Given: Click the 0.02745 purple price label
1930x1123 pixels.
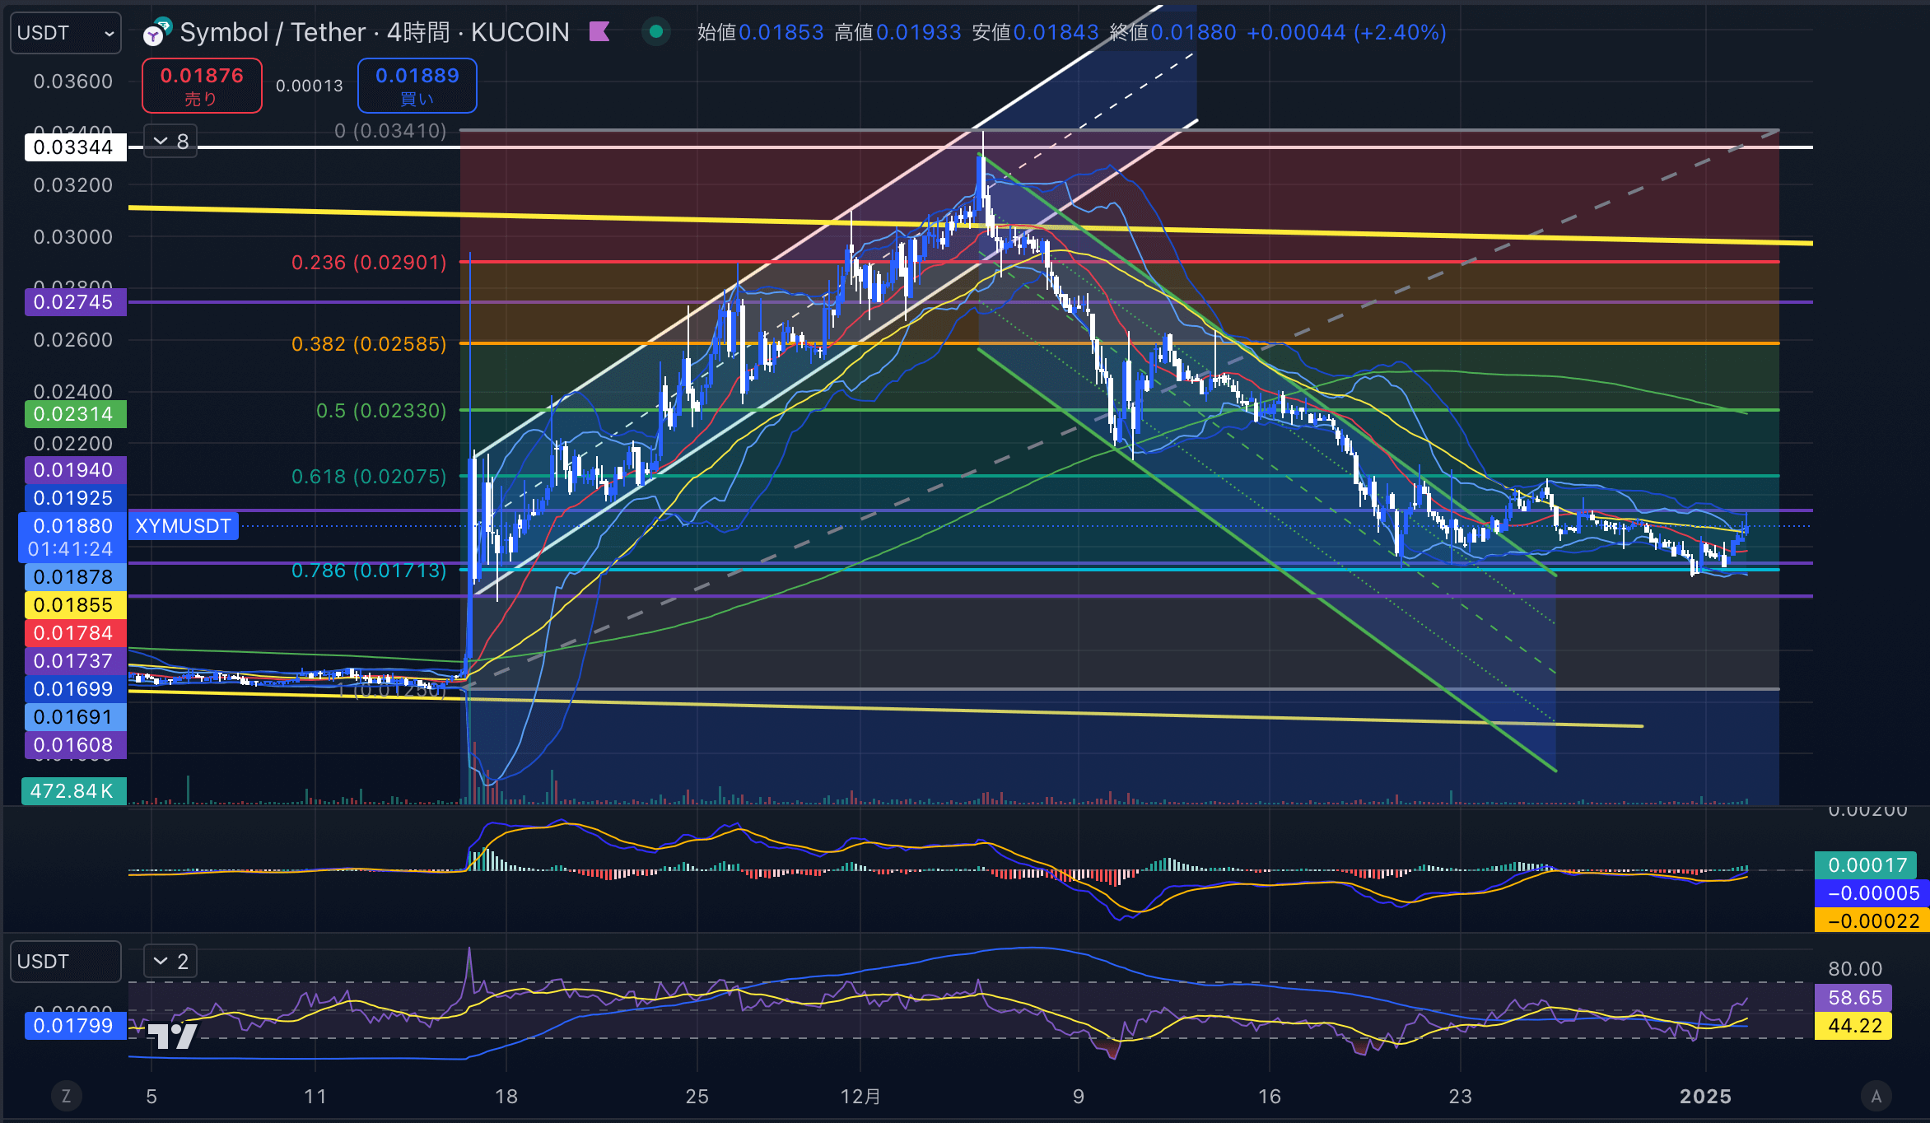Looking at the screenshot, I should tap(74, 302).
